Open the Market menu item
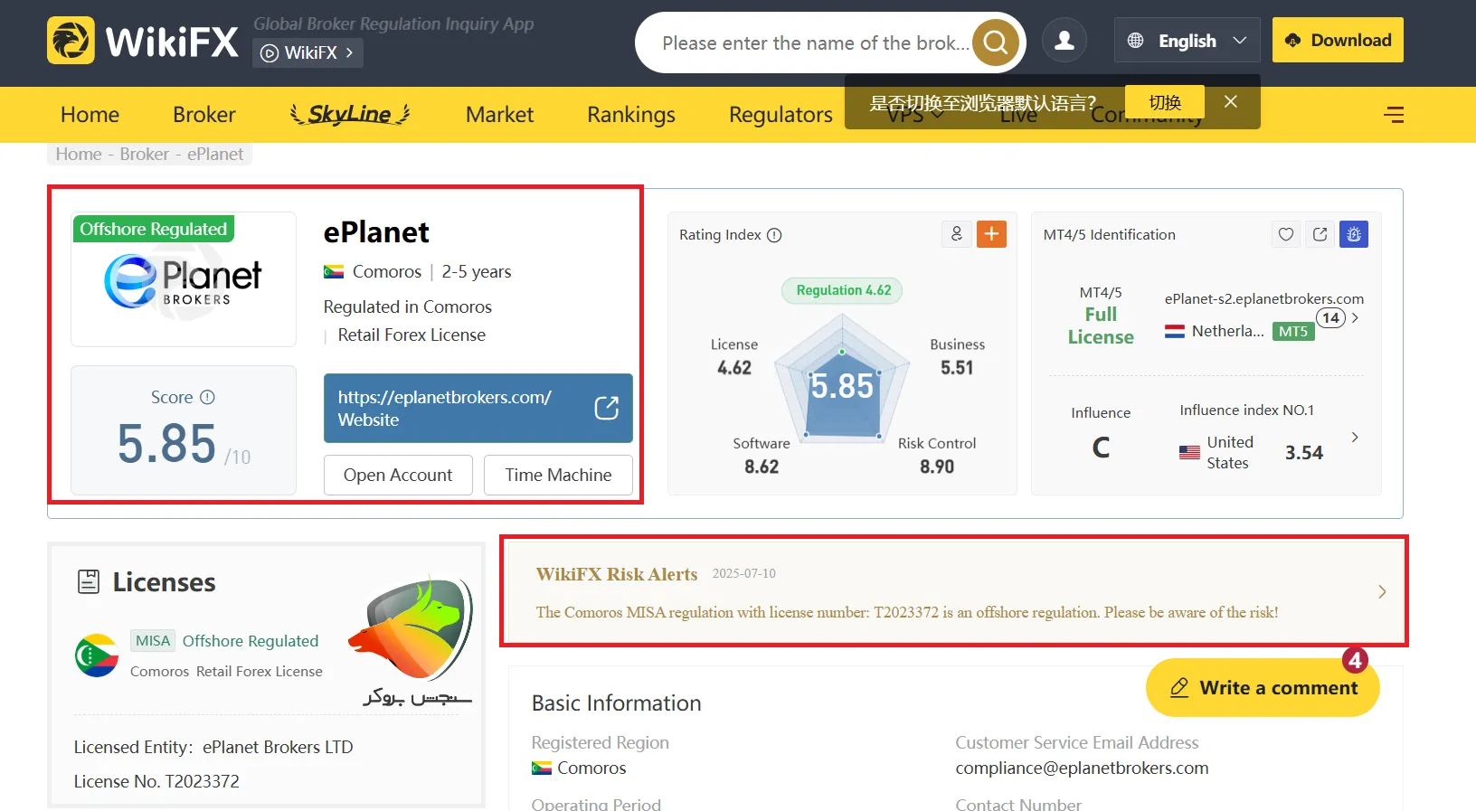This screenshot has height=811, width=1476. 499,115
